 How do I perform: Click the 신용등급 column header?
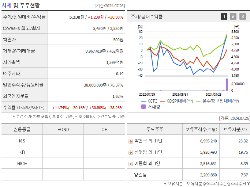[22, 129]
